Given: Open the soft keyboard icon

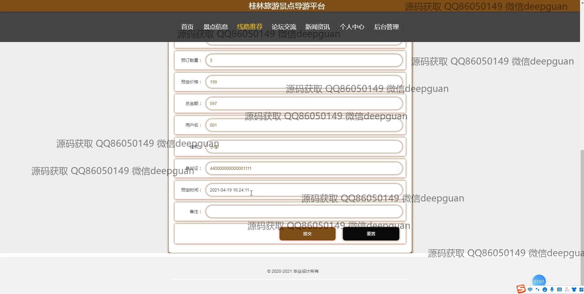Looking at the screenshot, I should (559, 289).
